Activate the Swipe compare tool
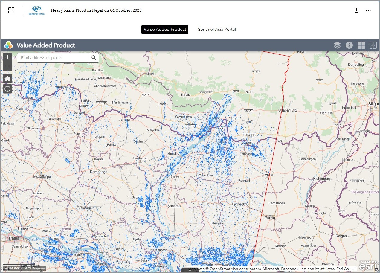Image resolution: width=380 pixels, height=273 pixels. click(373, 45)
